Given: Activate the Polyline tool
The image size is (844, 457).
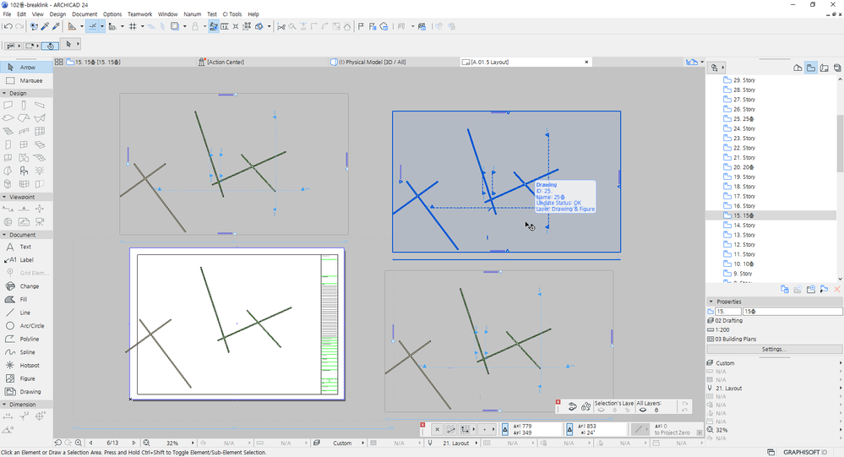Looking at the screenshot, I should tap(25, 339).
